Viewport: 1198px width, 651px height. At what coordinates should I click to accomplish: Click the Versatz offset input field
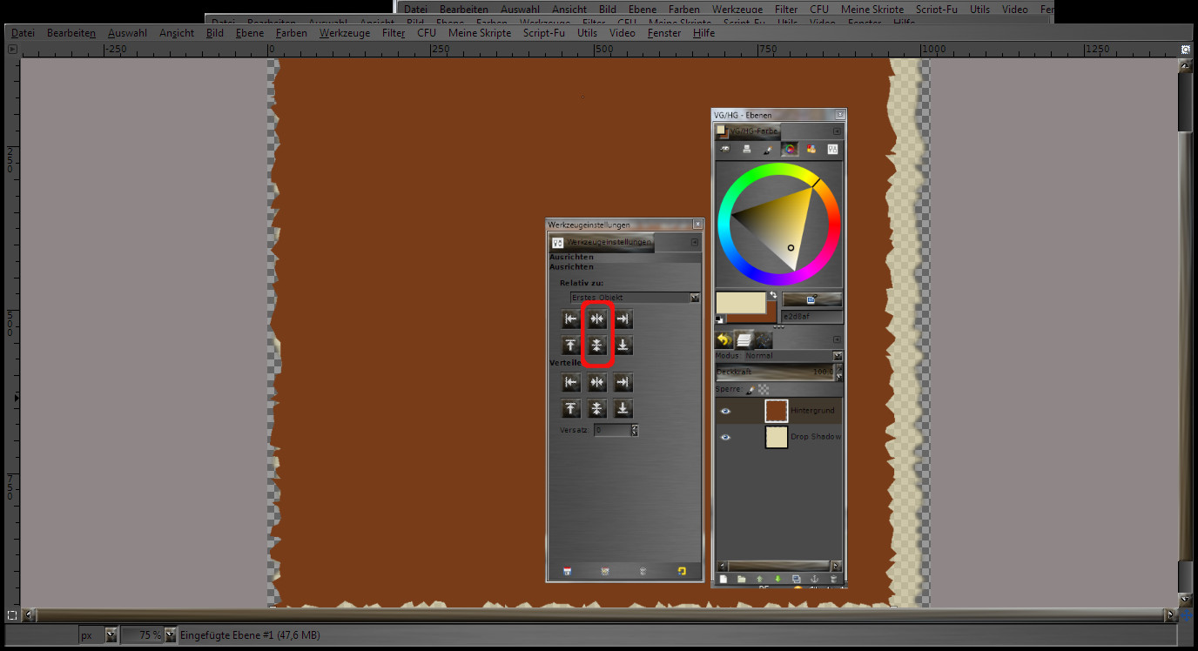click(612, 431)
